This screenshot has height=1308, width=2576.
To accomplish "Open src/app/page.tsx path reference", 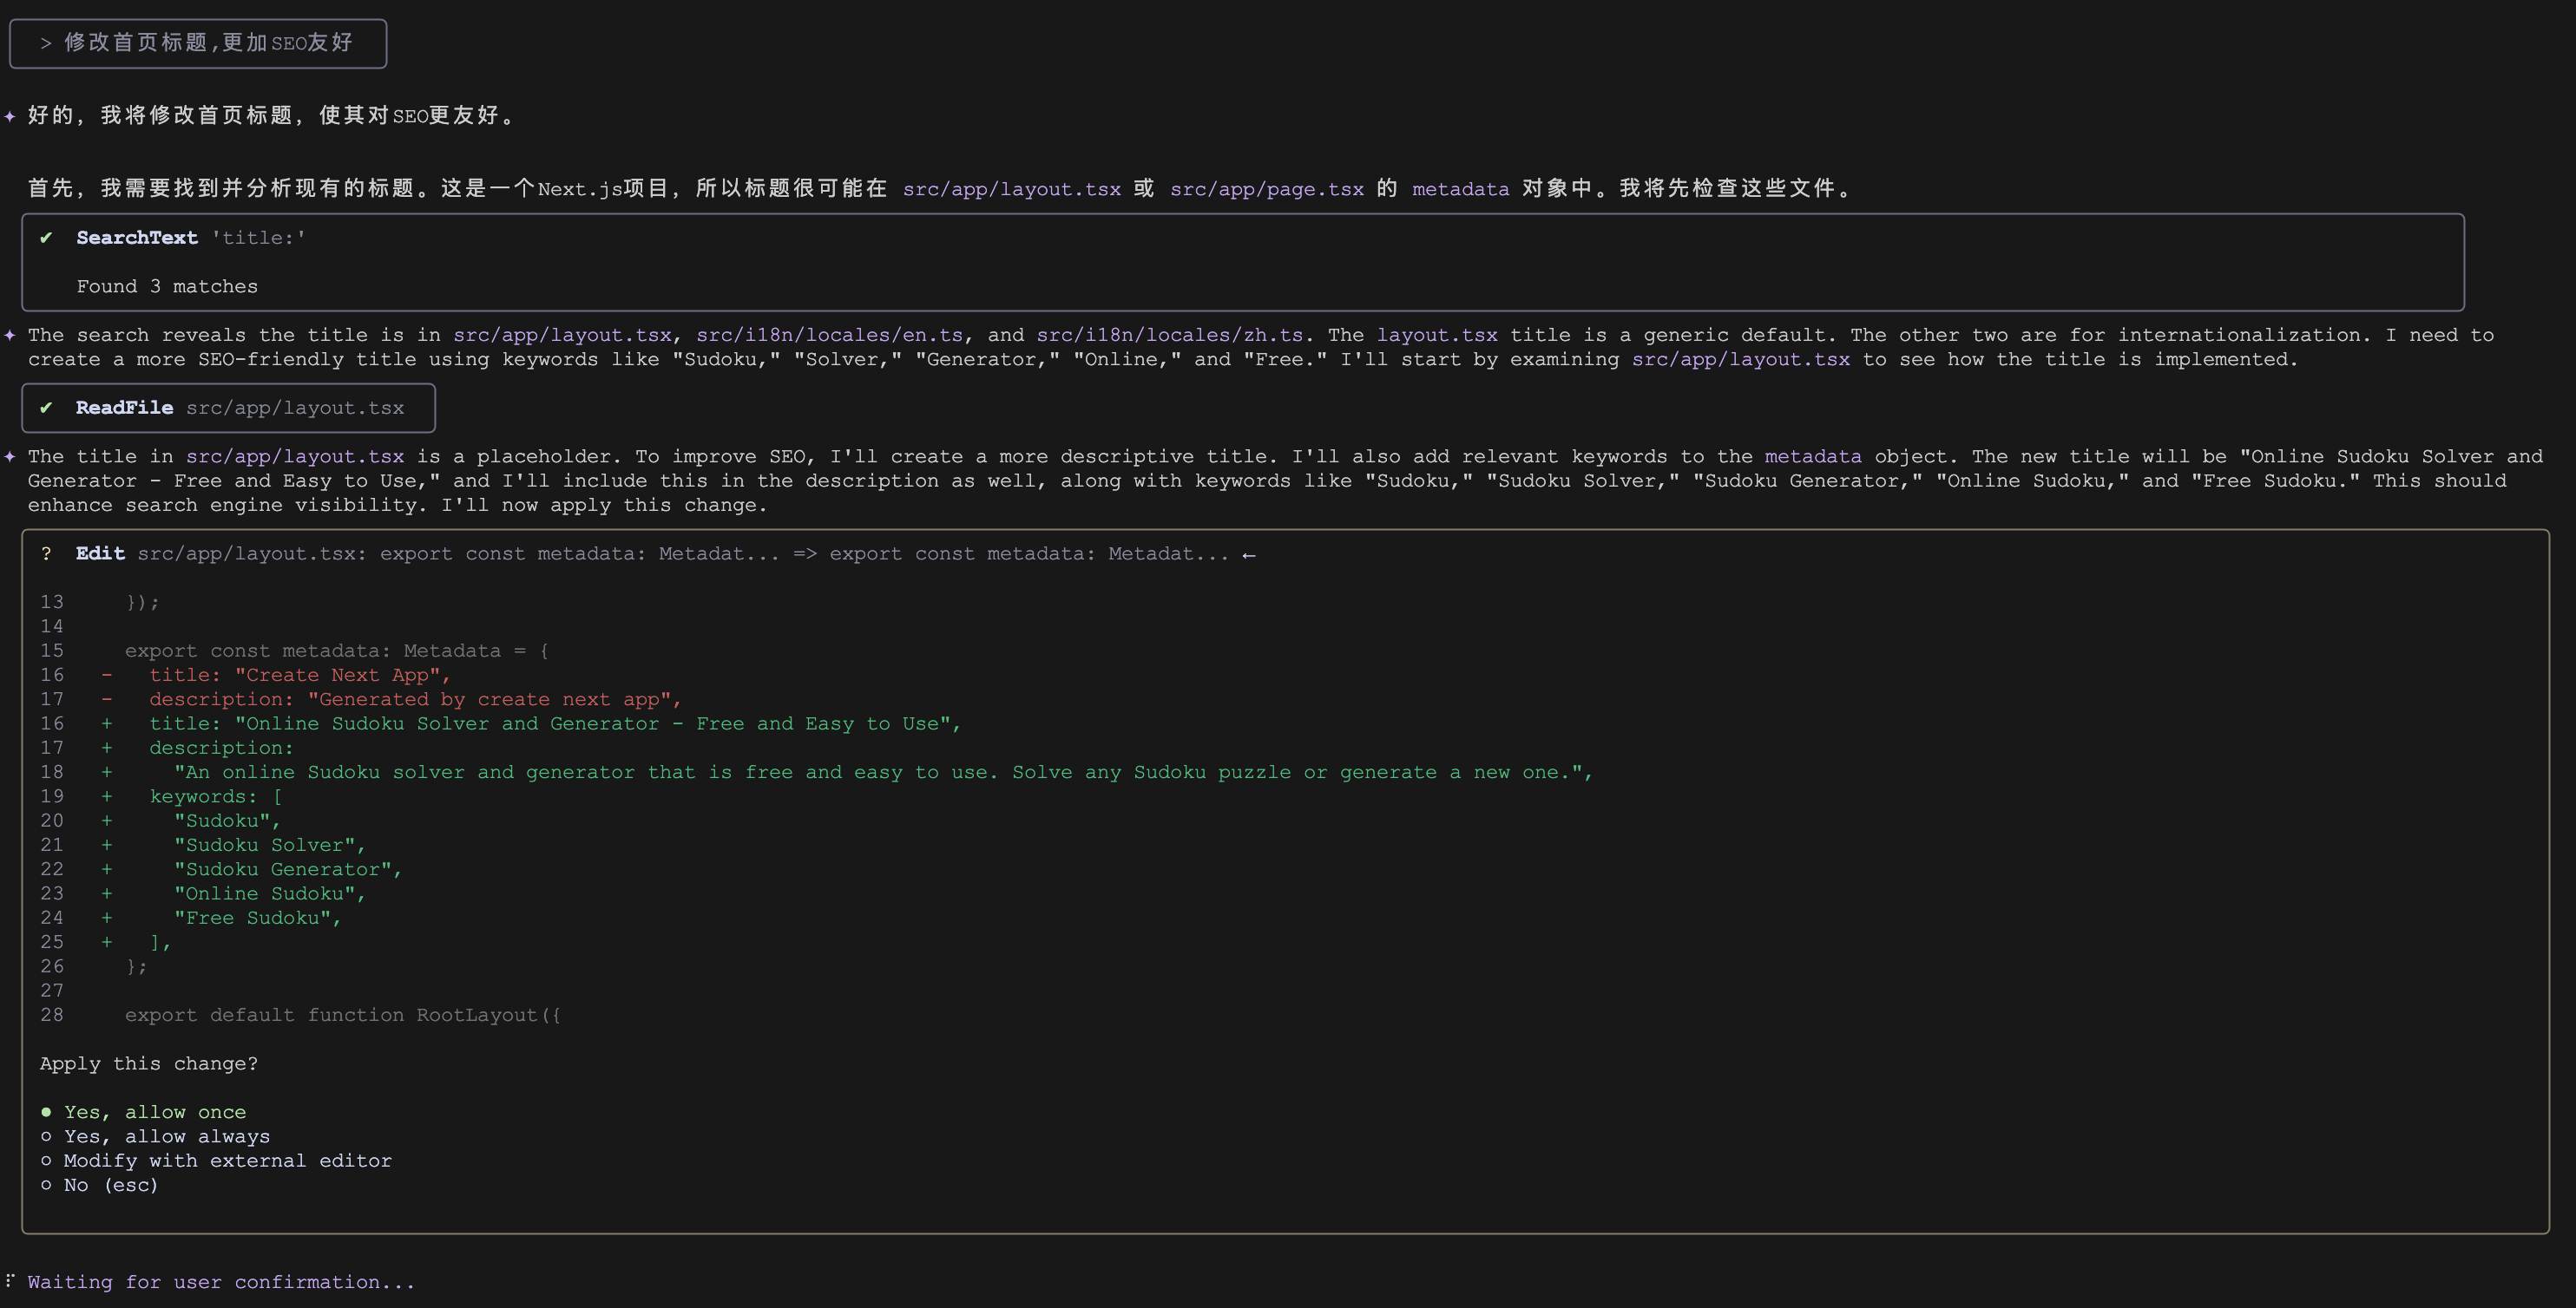I will coord(1267,189).
